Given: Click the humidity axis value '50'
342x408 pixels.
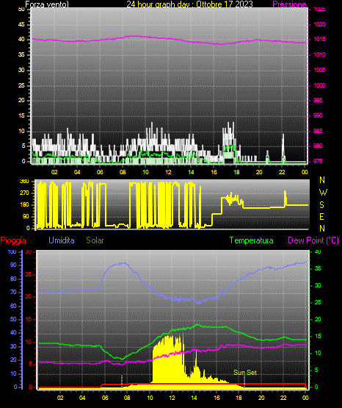Looking at the screenshot, I should tap(13, 319).
